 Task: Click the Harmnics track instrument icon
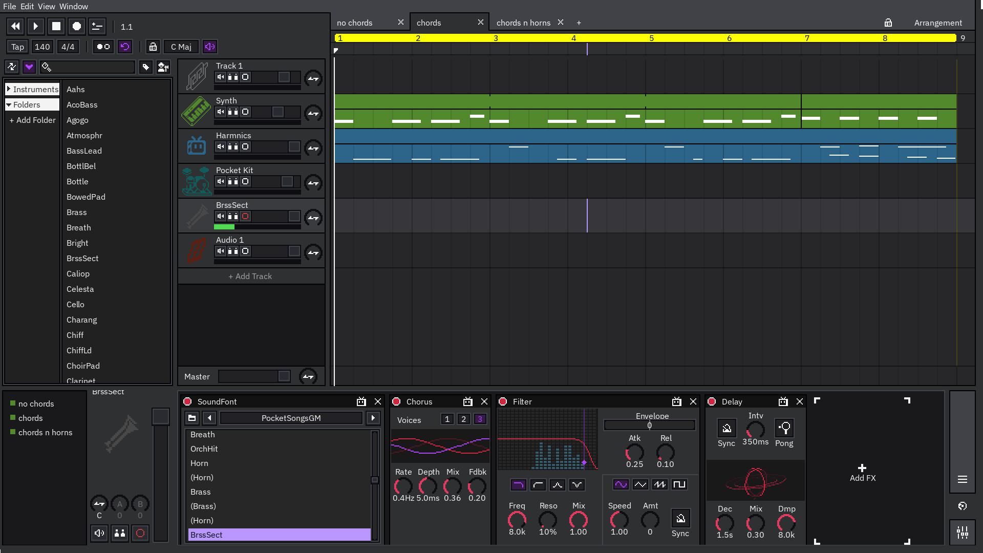click(x=197, y=146)
